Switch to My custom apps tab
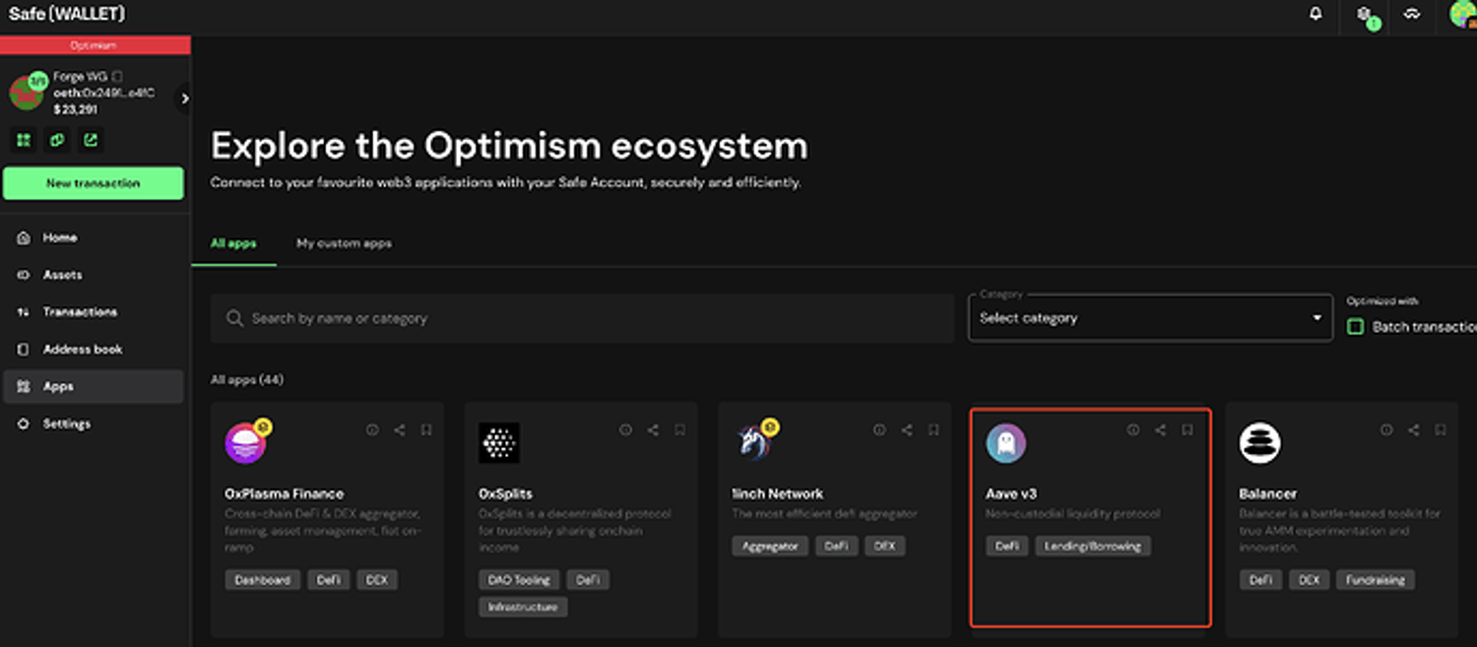 [x=344, y=243]
